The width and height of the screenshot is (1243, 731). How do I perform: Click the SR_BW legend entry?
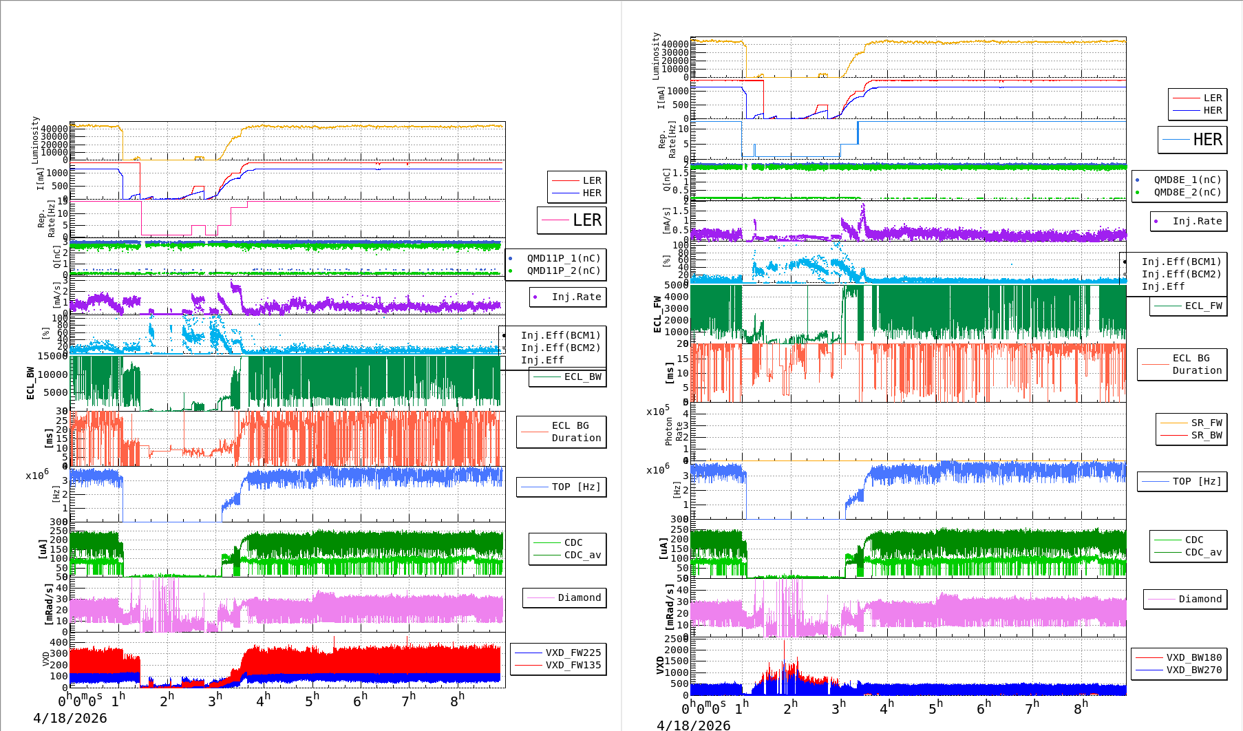[x=1191, y=435]
